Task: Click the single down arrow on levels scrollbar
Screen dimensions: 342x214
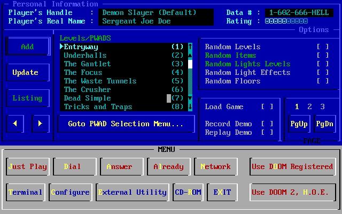Action: 190,98
